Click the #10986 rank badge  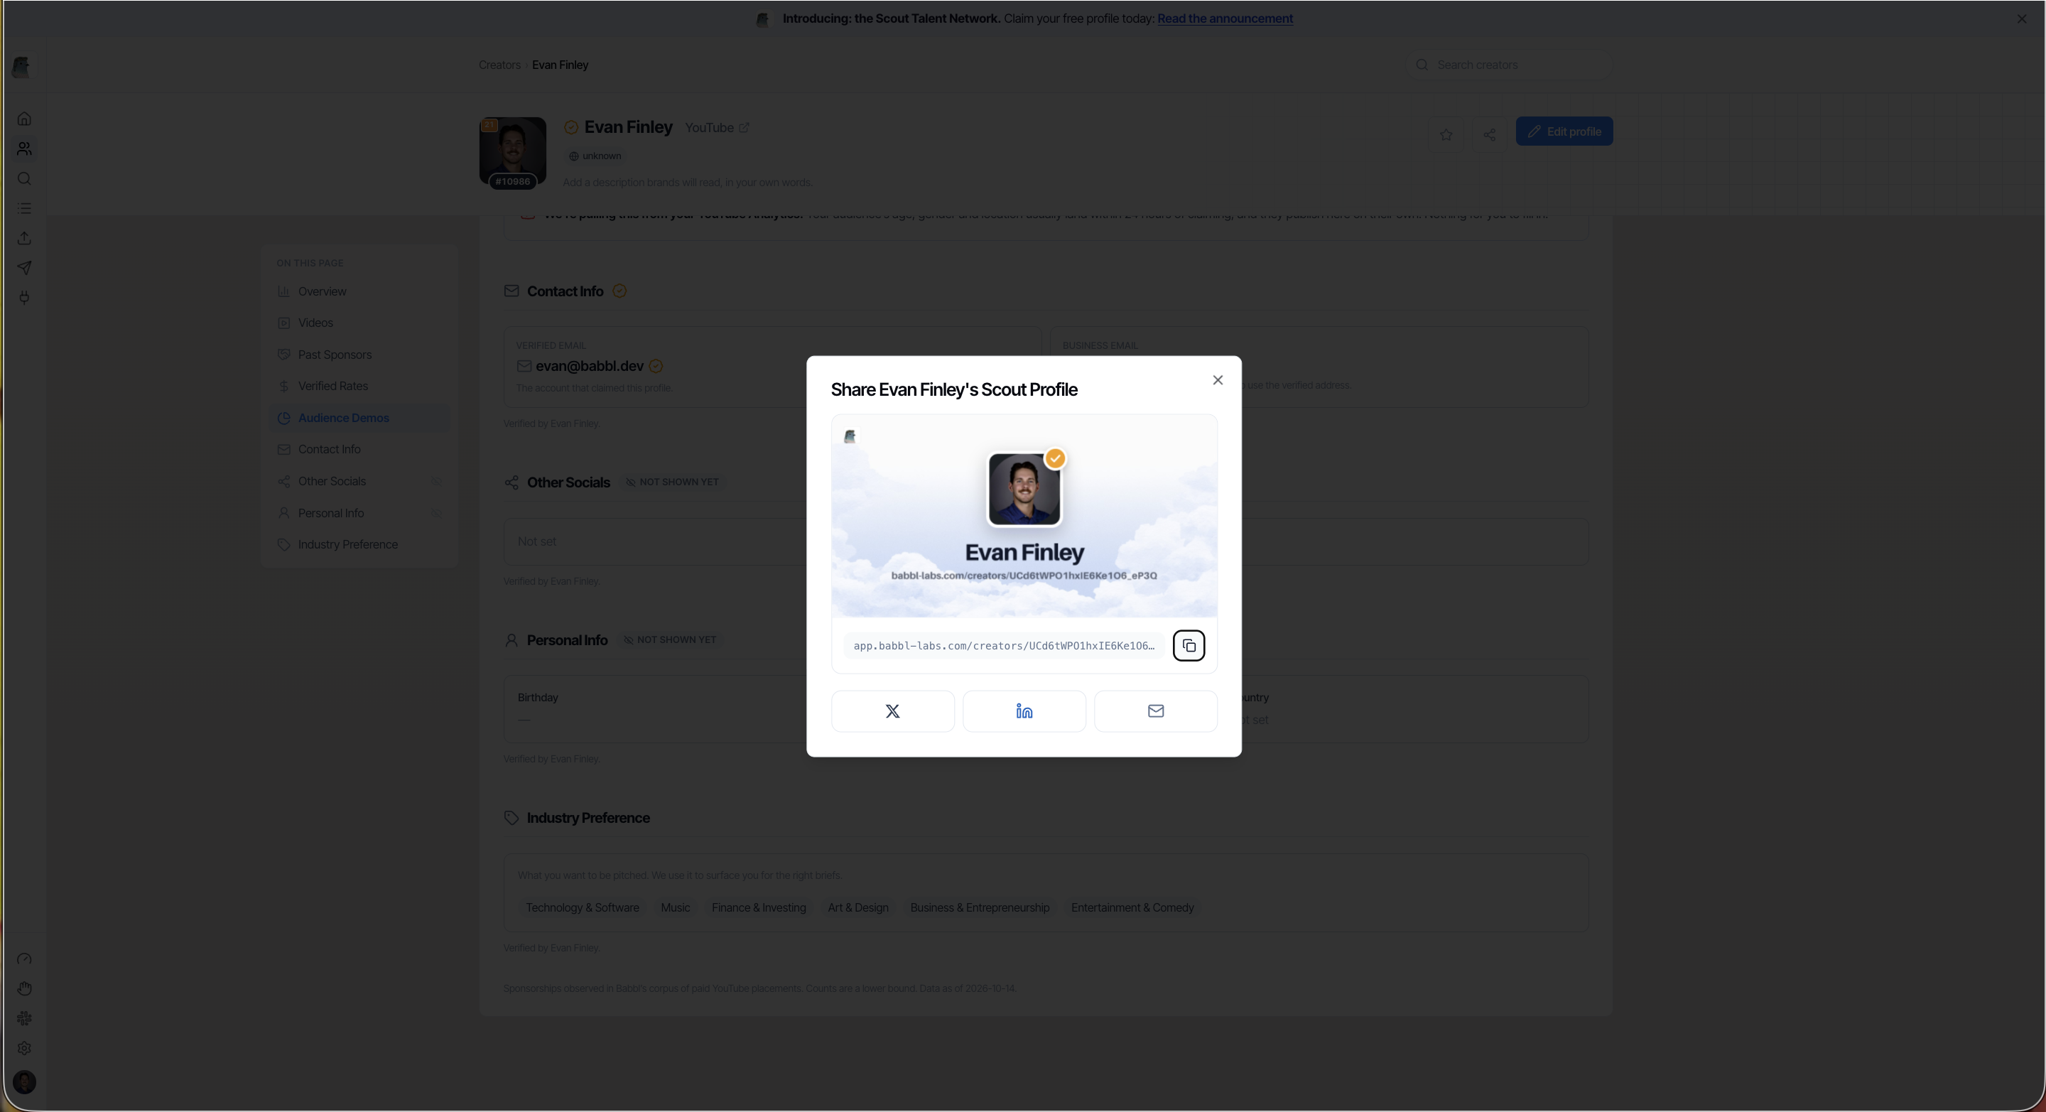point(512,181)
